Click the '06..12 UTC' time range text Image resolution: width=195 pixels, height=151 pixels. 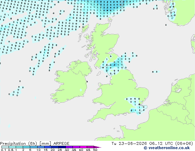click(161, 144)
